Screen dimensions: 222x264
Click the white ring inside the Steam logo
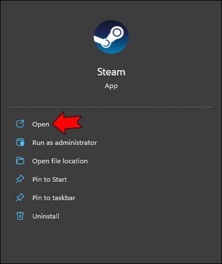point(116,33)
